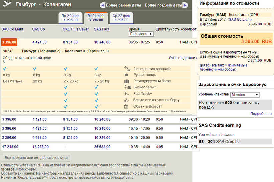This screenshot has height=182, width=274.
Task: Select SAS Go 4 421.00 fare for 09:30 flight
Action: click(x=39, y=119)
